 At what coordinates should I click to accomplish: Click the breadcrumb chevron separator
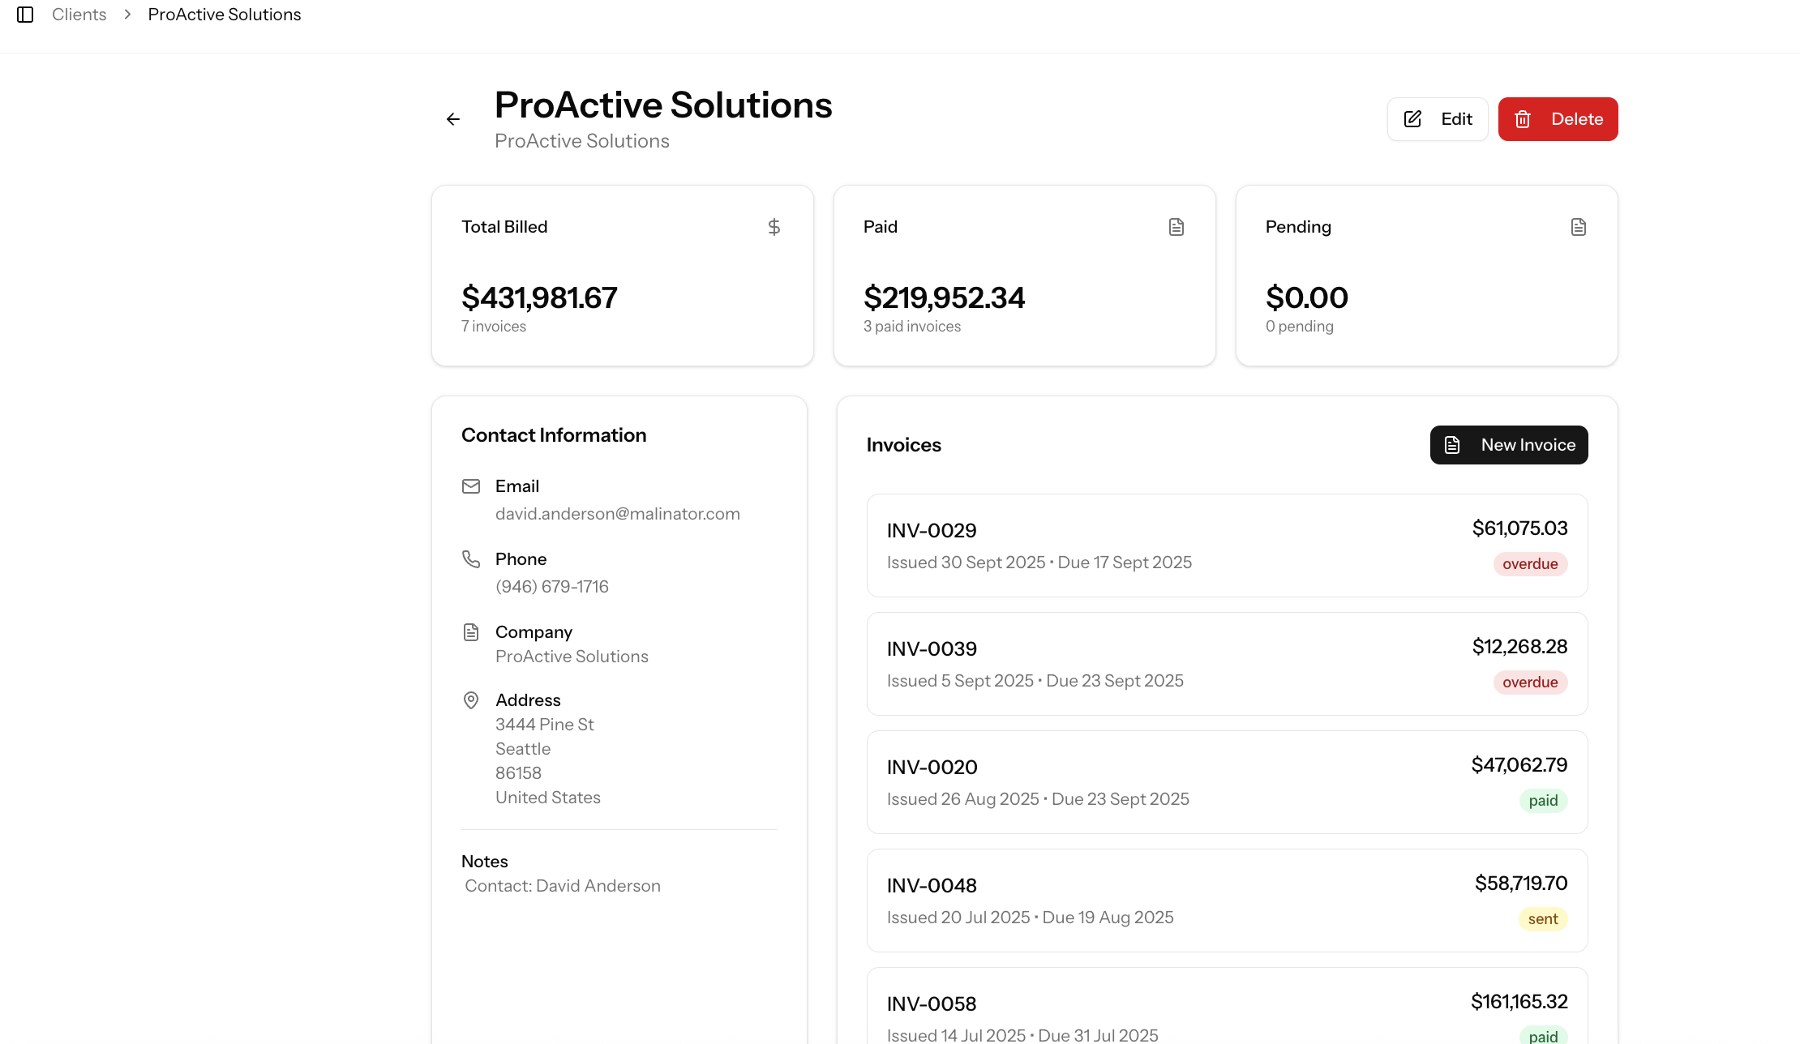pyautogui.click(x=127, y=15)
